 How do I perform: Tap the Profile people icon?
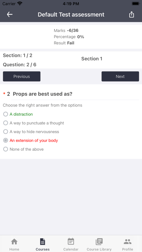pos(128,241)
